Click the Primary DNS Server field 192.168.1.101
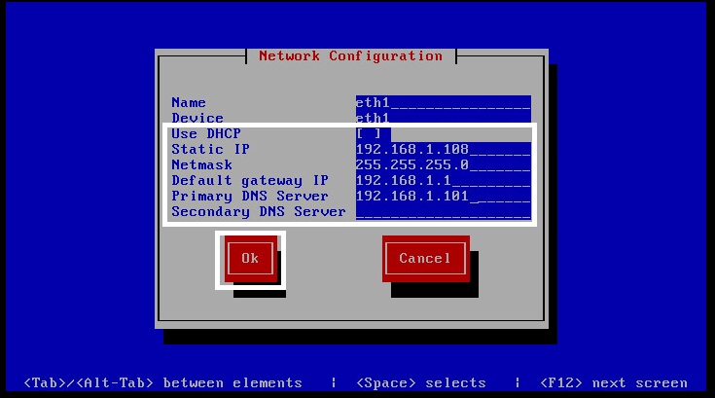This screenshot has width=715, height=398. (x=443, y=196)
